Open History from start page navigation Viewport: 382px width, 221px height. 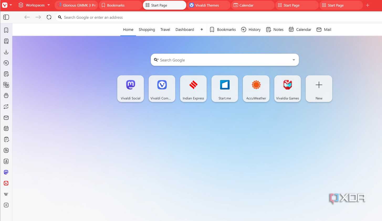(251, 30)
